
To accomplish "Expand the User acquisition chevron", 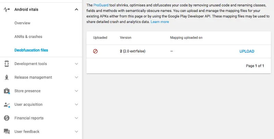I will pyautogui.click(x=76, y=104).
